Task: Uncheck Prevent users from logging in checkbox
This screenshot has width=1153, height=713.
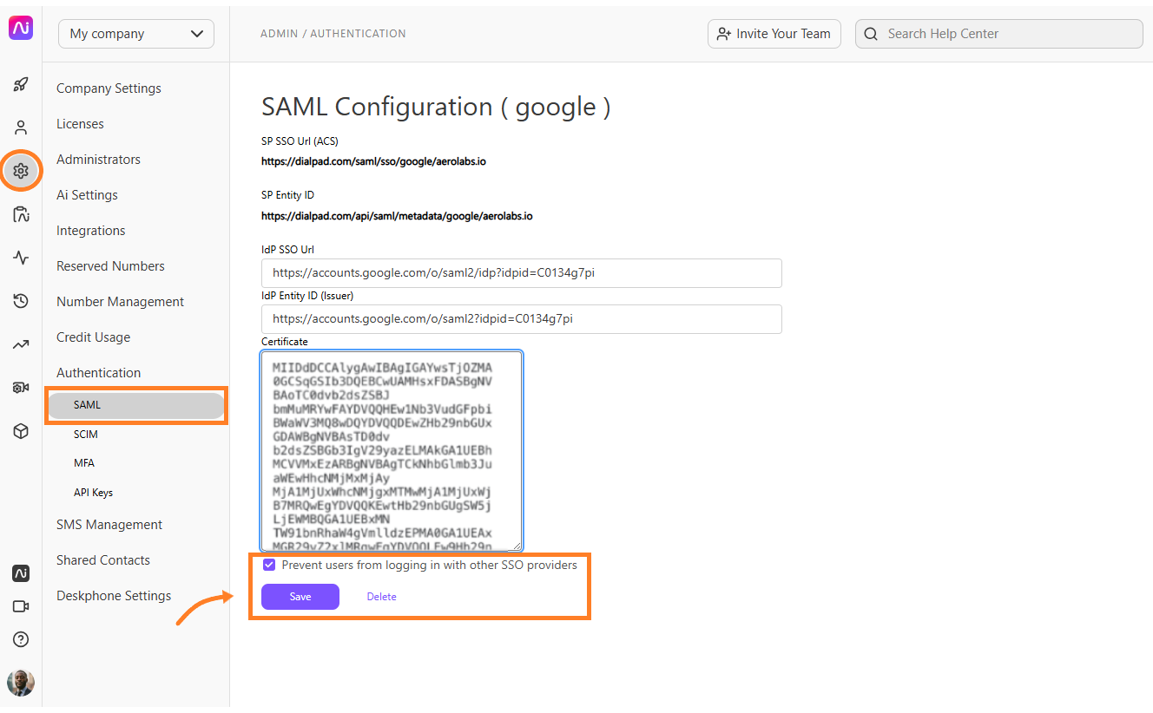Action: 269,565
